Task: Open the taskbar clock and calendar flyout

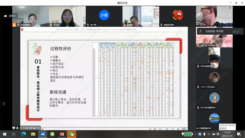Action: [227, 134]
